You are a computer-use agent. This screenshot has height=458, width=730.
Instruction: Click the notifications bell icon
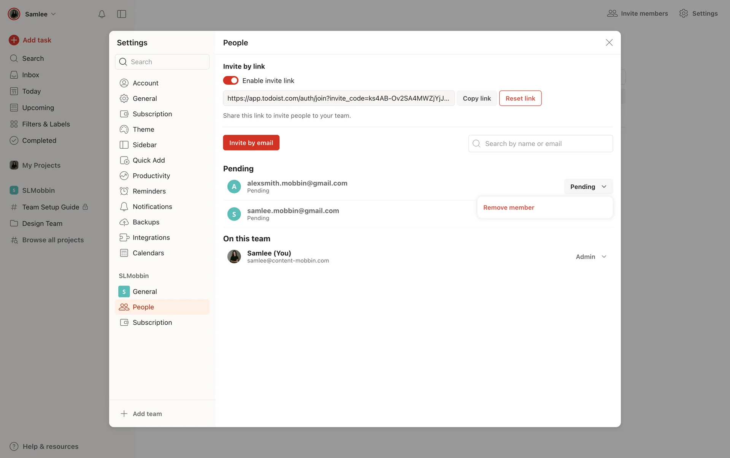click(x=102, y=14)
